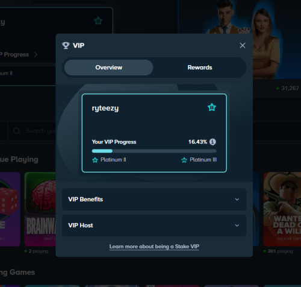
Task: Click the background search game field
Action: (32, 131)
